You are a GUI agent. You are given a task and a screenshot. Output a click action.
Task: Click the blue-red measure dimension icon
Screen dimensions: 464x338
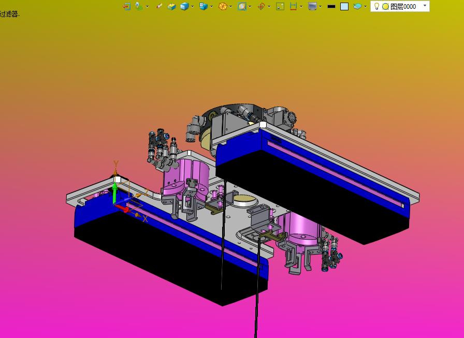point(293,7)
